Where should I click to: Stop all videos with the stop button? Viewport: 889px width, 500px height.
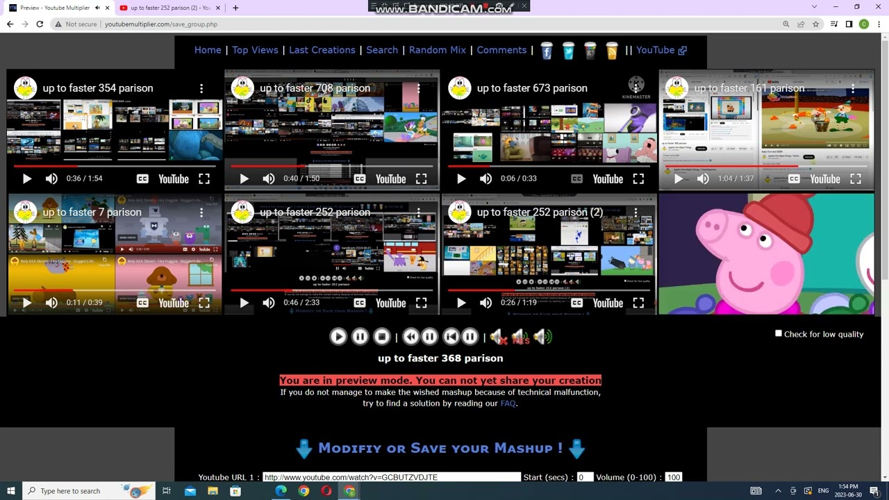coord(382,337)
